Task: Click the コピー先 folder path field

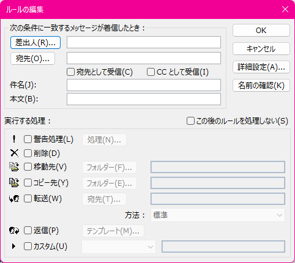Action: click(218, 183)
